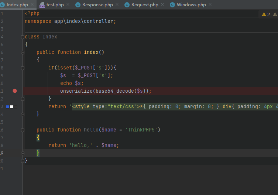Collapse the index() function fold marker
The height and width of the screenshot is (195, 278).
(x=23, y=52)
